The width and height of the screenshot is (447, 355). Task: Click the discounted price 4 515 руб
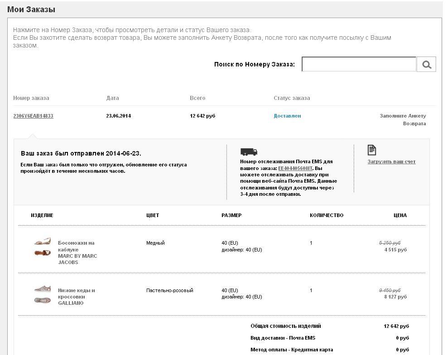pyautogui.click(x=395, y=250)
